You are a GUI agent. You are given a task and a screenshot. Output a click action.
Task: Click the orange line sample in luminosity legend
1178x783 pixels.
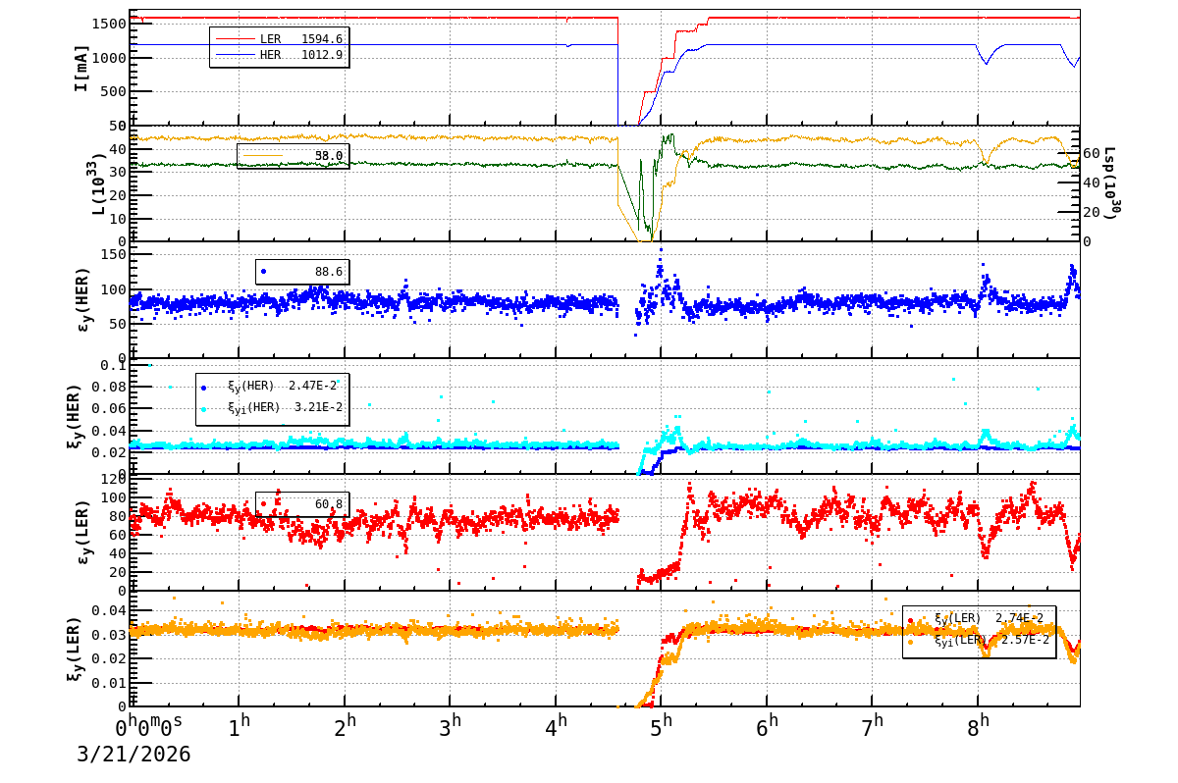(x=262, y=155)
